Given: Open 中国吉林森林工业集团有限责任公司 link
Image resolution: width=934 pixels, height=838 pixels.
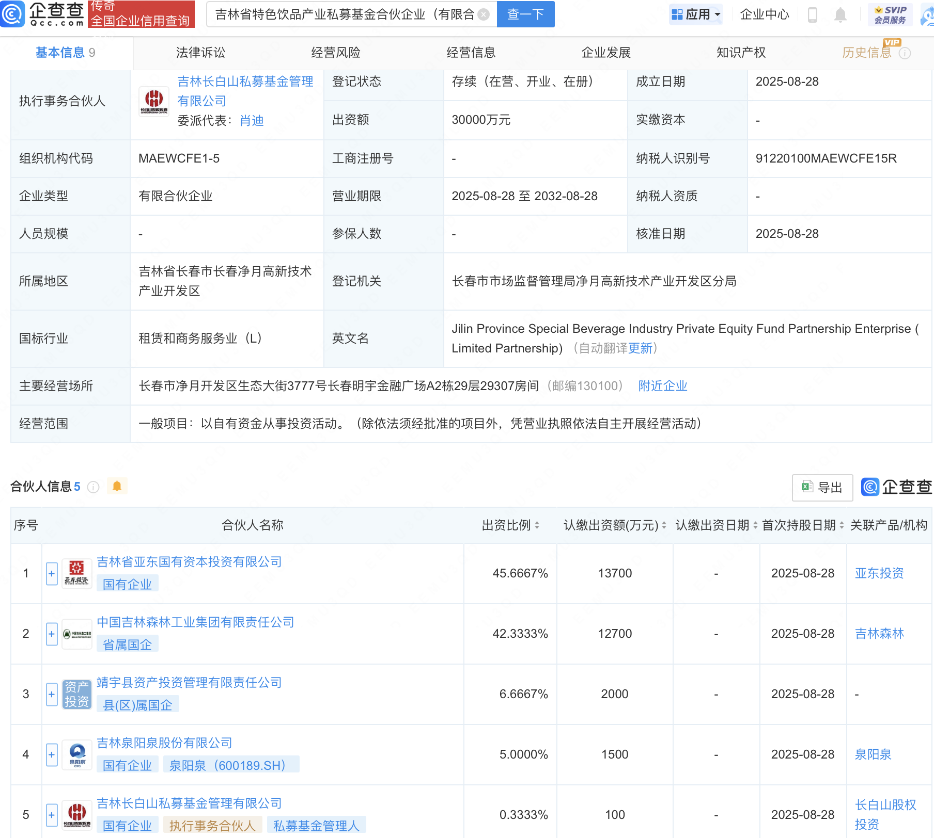Looking at the screenshot, I should [195, 622].
